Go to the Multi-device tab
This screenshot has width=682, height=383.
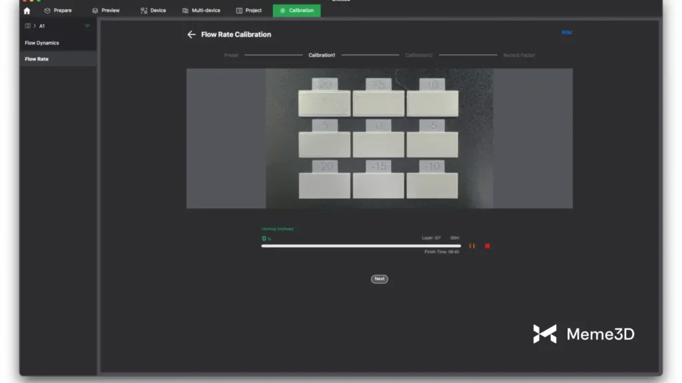[201, 11]
